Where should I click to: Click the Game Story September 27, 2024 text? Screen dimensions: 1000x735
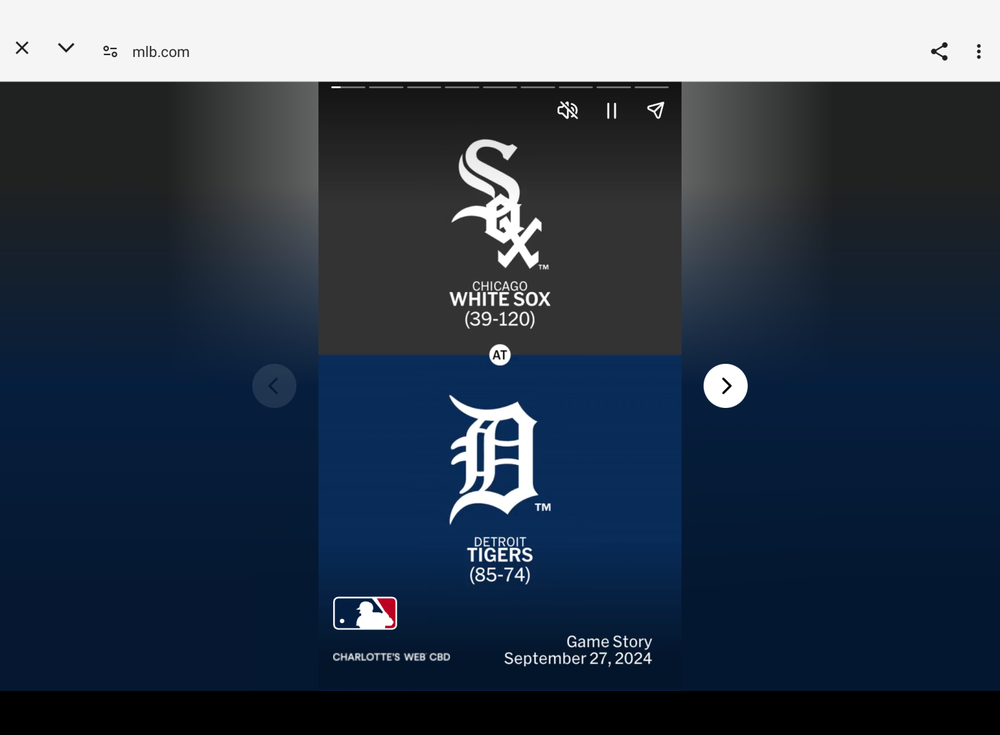click(x=578, y=650)
